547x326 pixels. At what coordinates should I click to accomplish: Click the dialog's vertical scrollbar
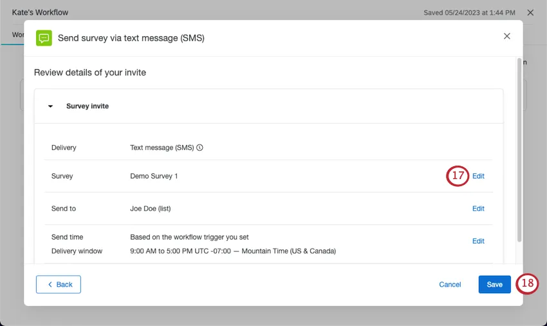(519, 150)
